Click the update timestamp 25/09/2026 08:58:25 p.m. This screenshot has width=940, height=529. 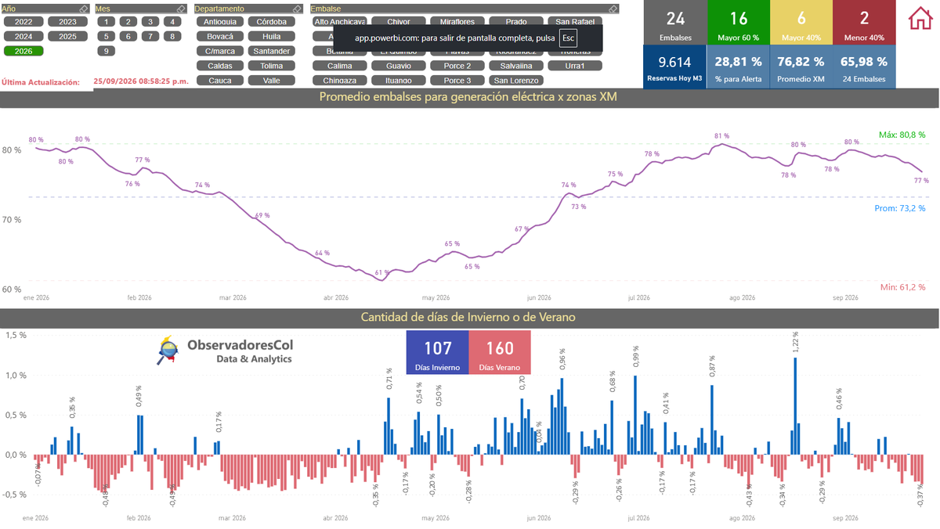(141, 81)
